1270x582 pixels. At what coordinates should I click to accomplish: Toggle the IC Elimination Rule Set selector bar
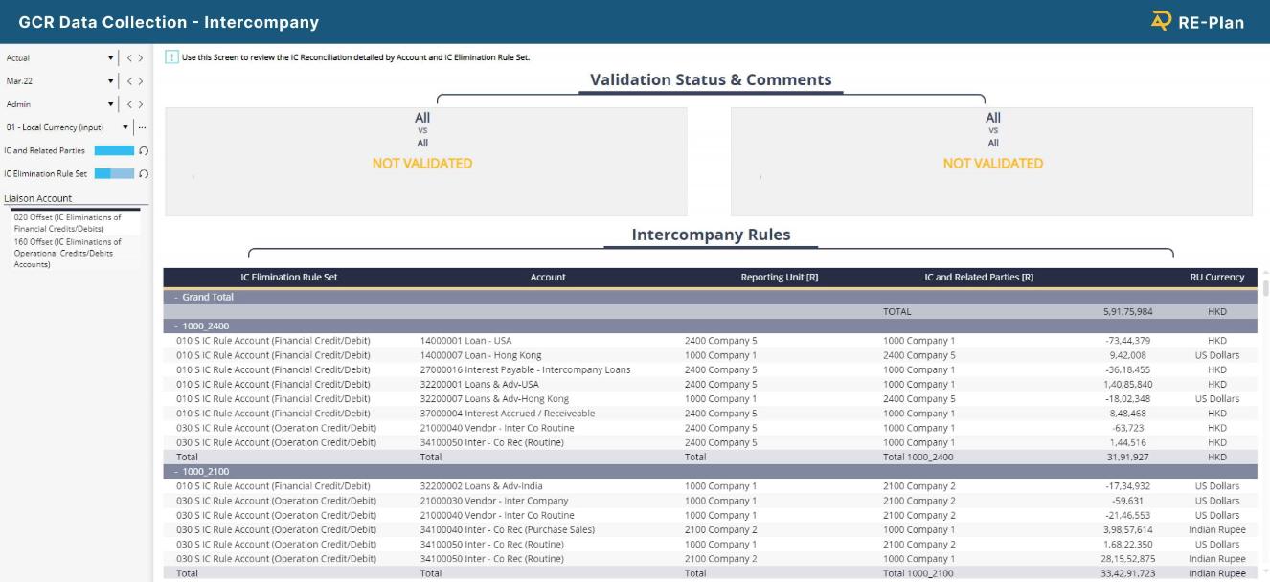[114, 173]
